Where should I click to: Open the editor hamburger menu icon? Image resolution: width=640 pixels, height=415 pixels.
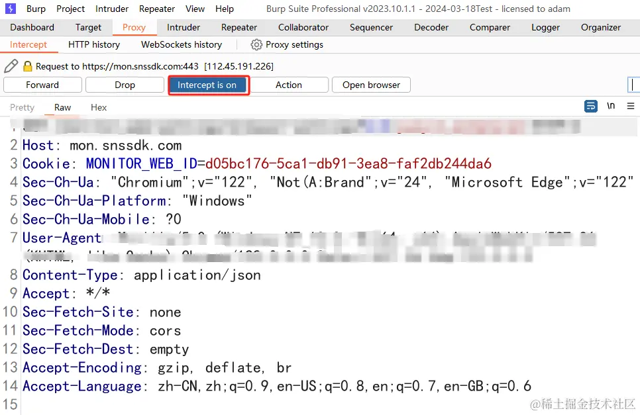point(631,106)
